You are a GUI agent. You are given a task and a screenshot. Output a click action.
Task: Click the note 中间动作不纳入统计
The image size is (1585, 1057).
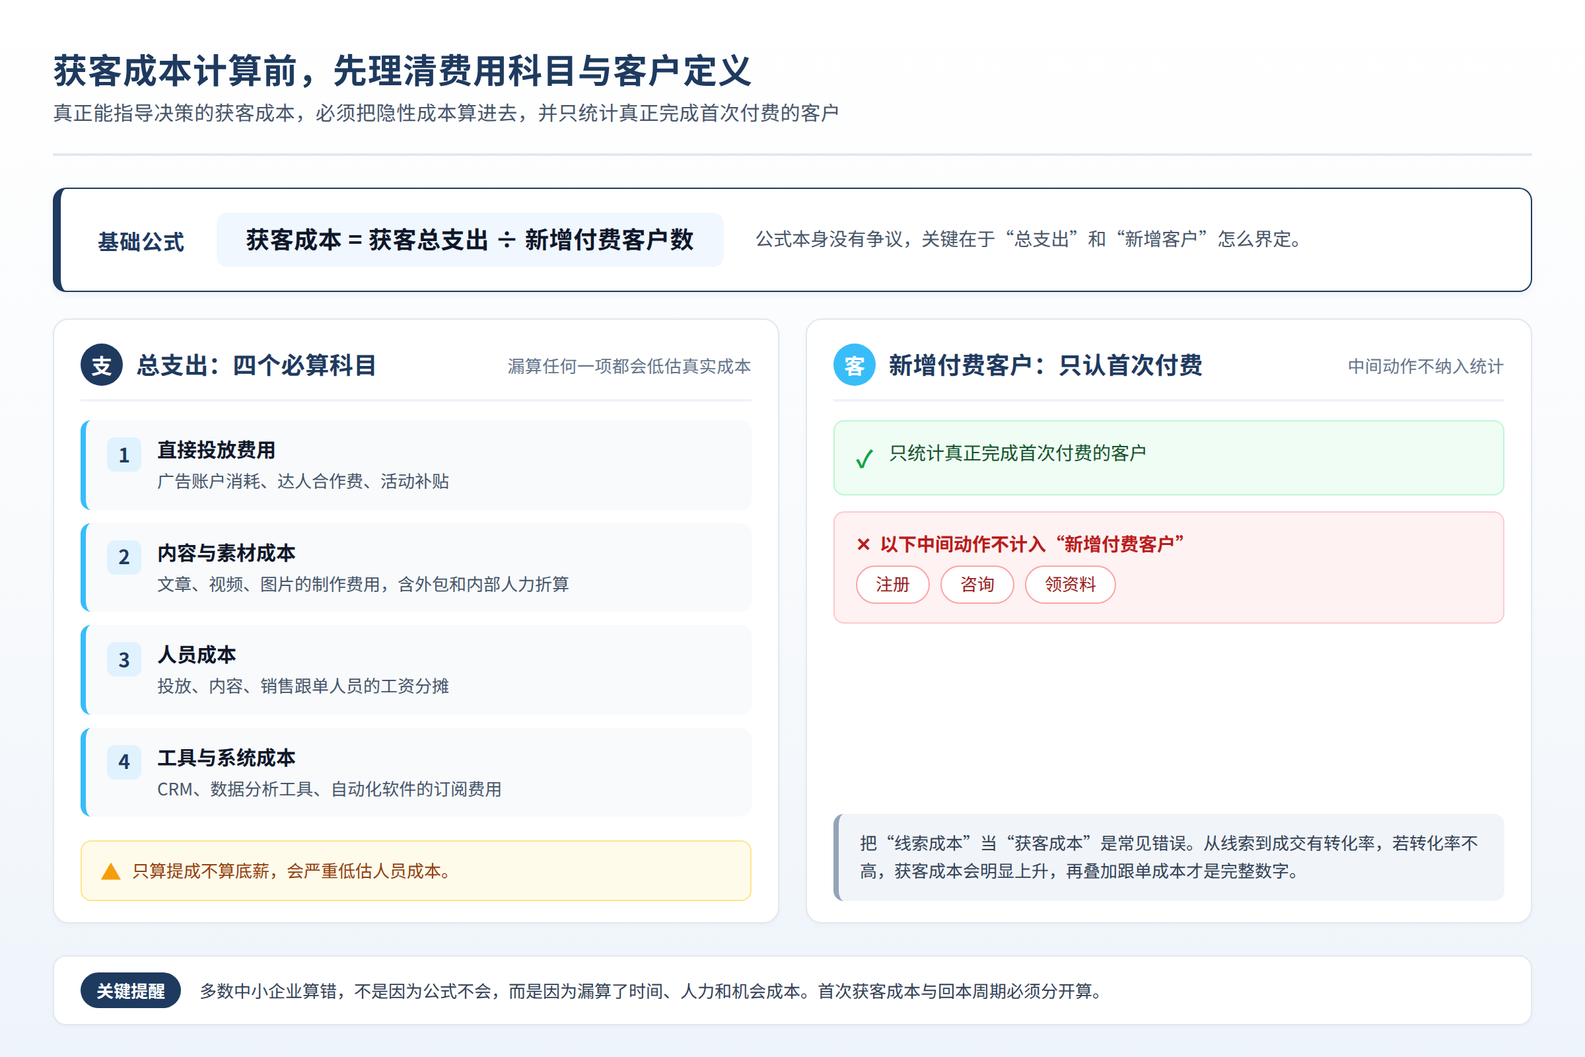[x=1426, y=366]
